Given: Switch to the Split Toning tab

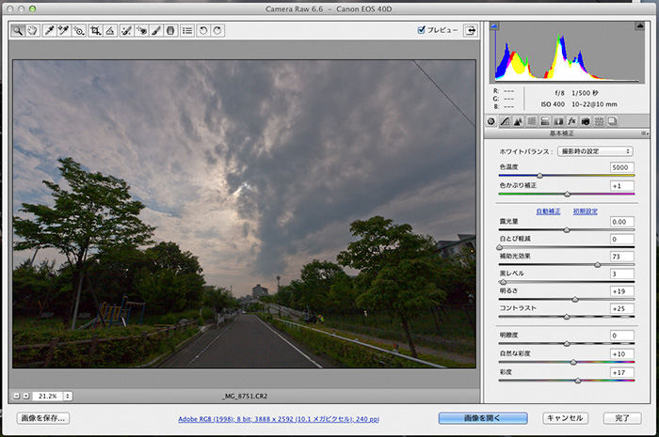Looking at the screenshot, I should coord(545,121).
